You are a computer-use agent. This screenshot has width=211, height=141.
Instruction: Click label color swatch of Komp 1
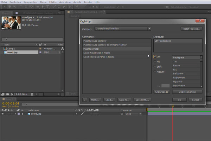click(40, 48)
